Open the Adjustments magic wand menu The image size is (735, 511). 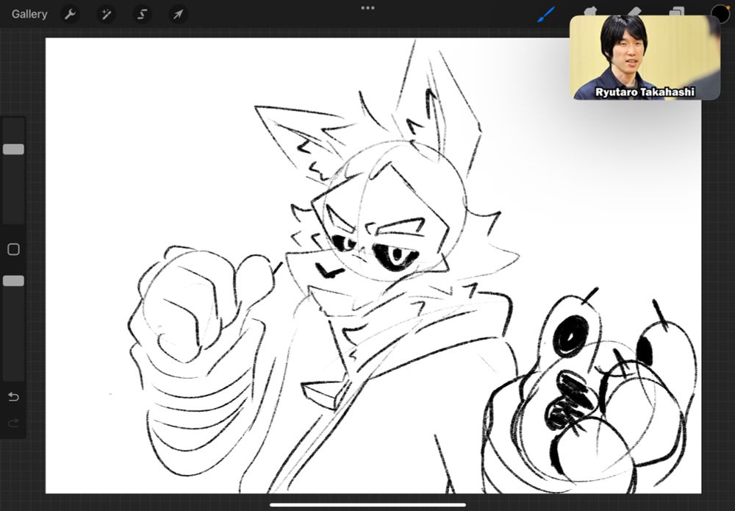click(x=106, y=15)
